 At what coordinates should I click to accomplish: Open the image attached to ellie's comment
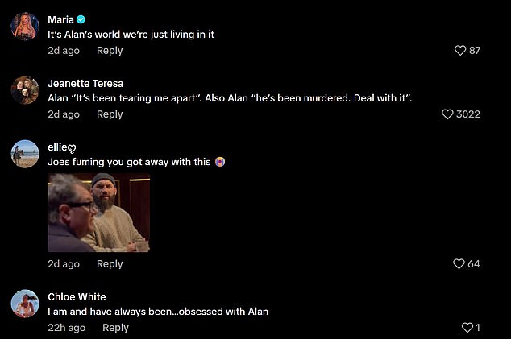click(x=98, y=213)
